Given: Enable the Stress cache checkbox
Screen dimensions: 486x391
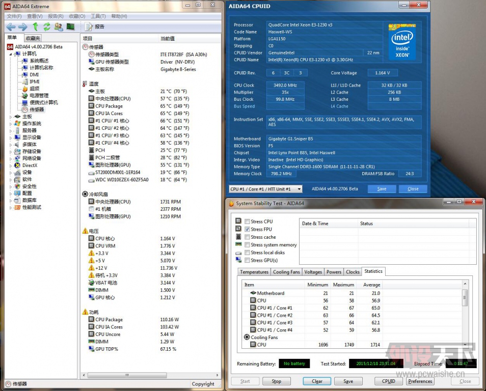Looking at the screenshot, I should tap(247, 237).
